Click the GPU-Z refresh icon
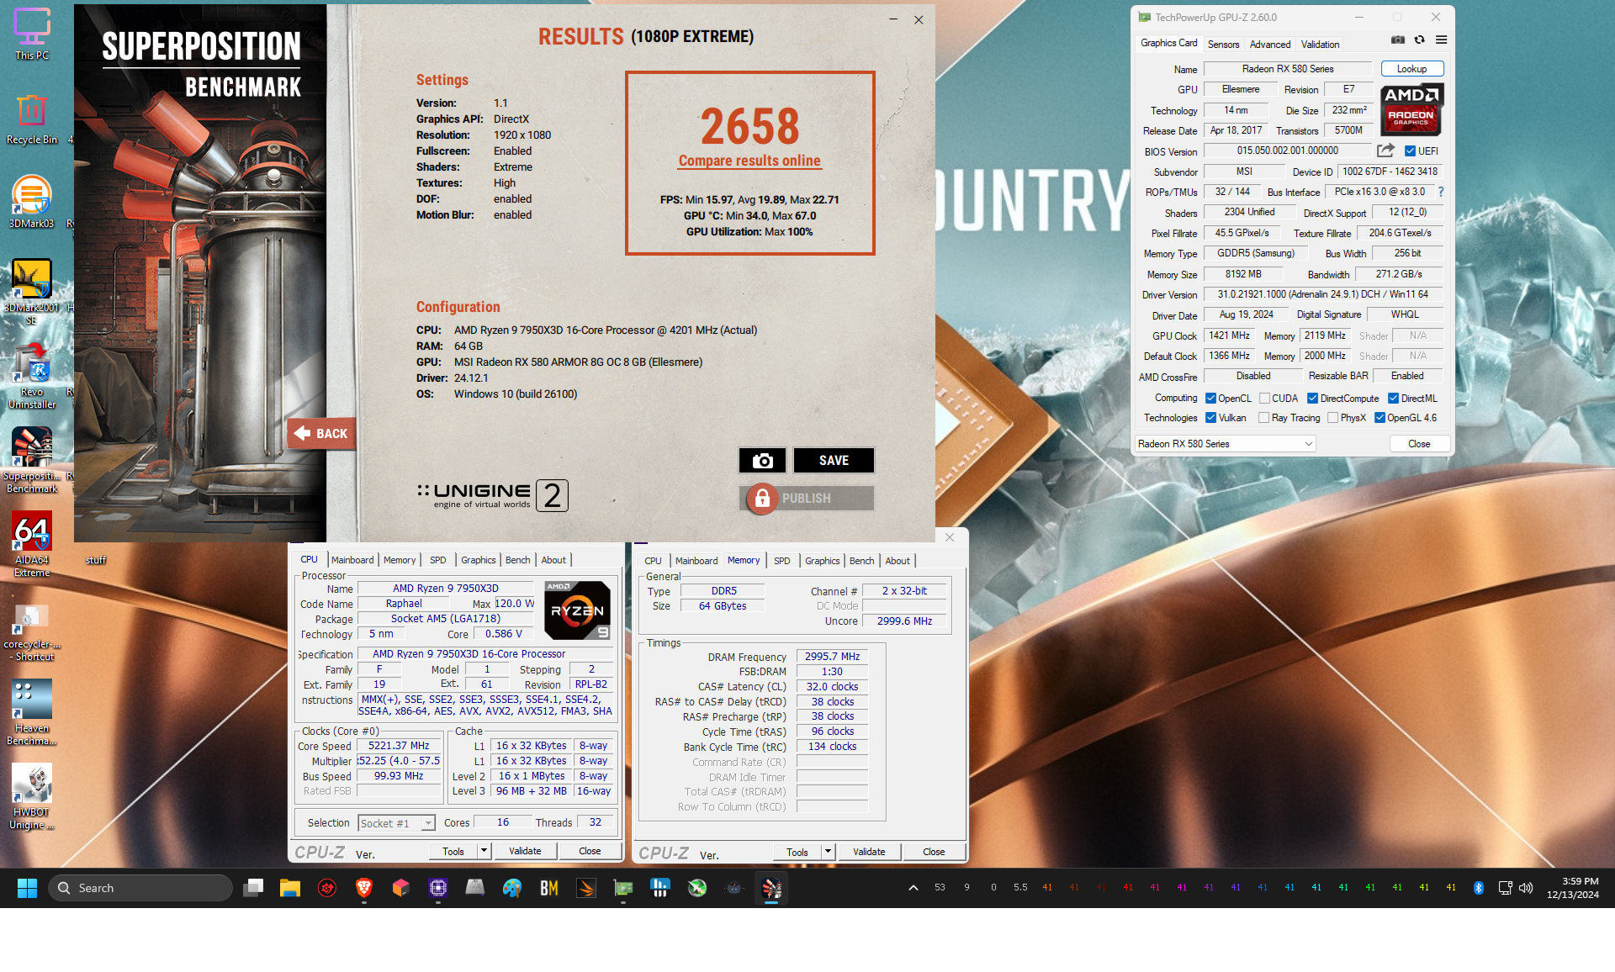This screenshot has height=972, width=1615. point(1419,40)
